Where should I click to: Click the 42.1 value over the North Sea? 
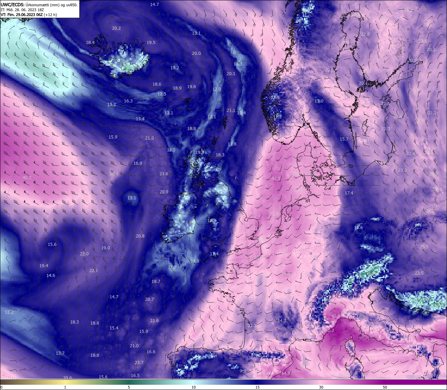[x=276, y=179]
